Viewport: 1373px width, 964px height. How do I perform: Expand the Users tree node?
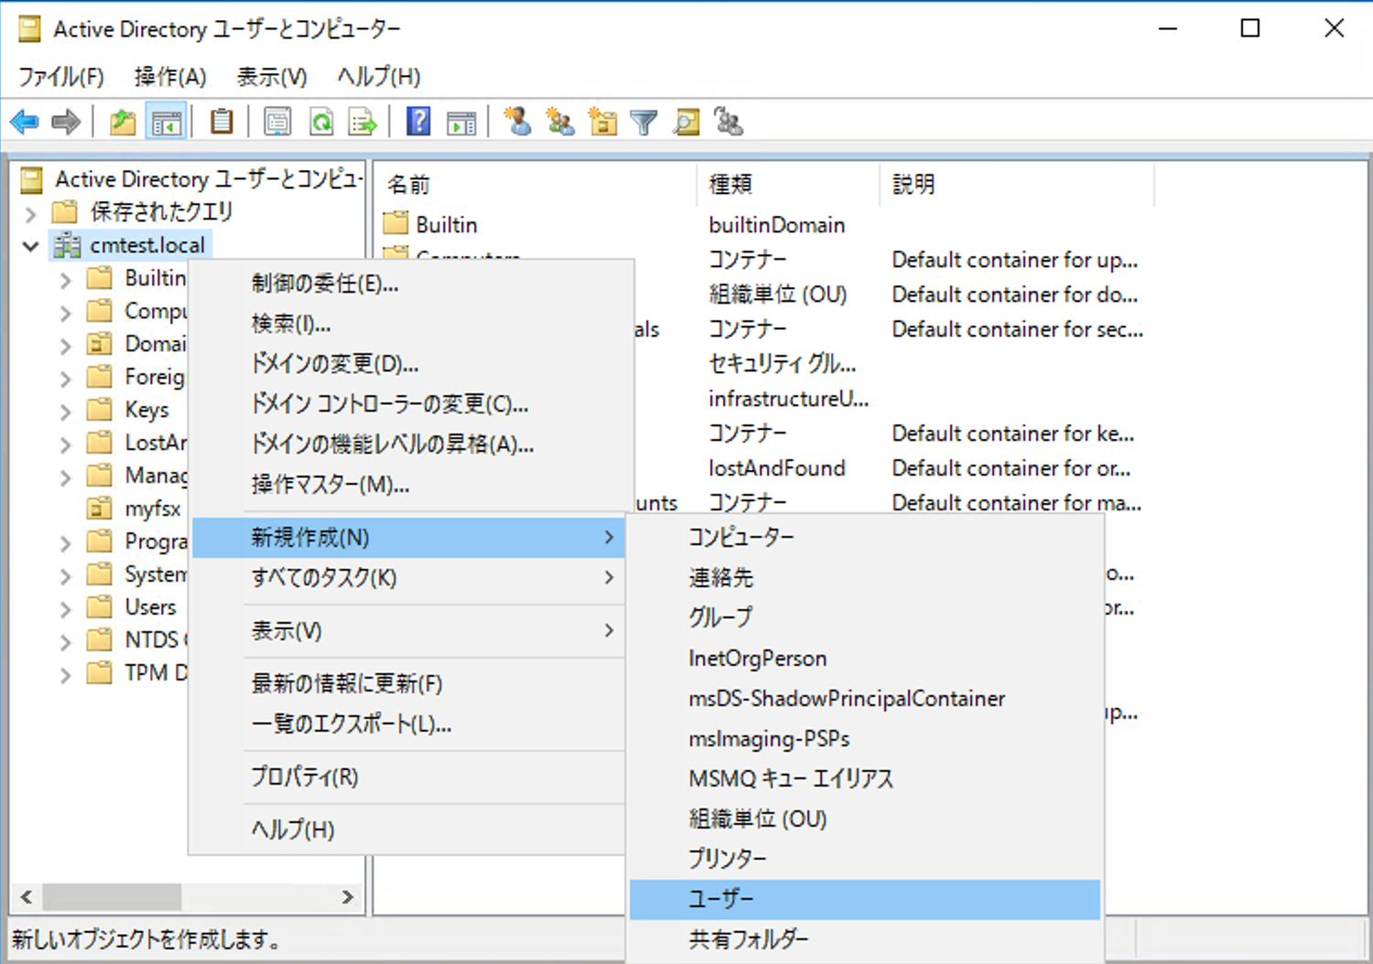tap(65, 608)
